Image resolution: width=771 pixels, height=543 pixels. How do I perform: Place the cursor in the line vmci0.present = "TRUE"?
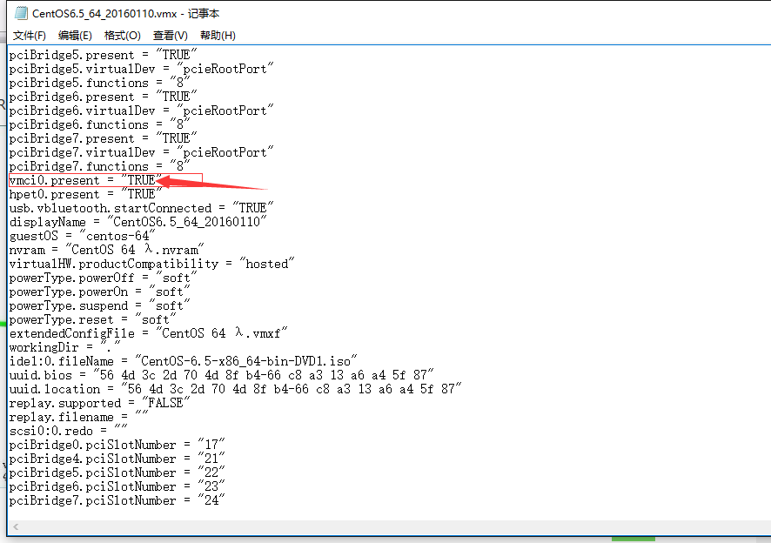pyautogui.click(x=85, y=180)
